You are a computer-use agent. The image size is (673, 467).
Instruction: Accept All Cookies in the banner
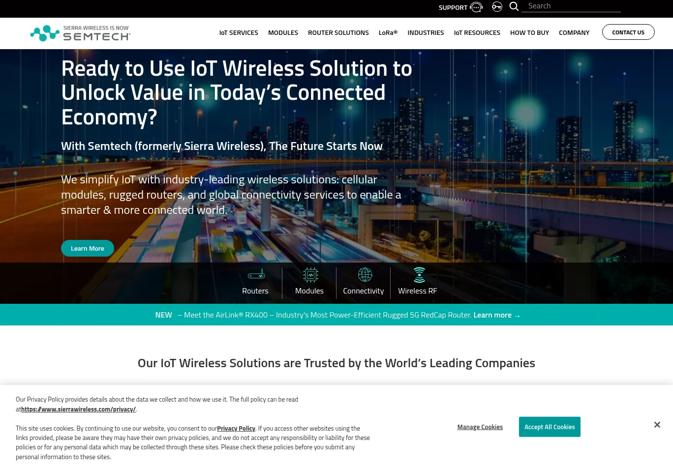pos(550,427)
